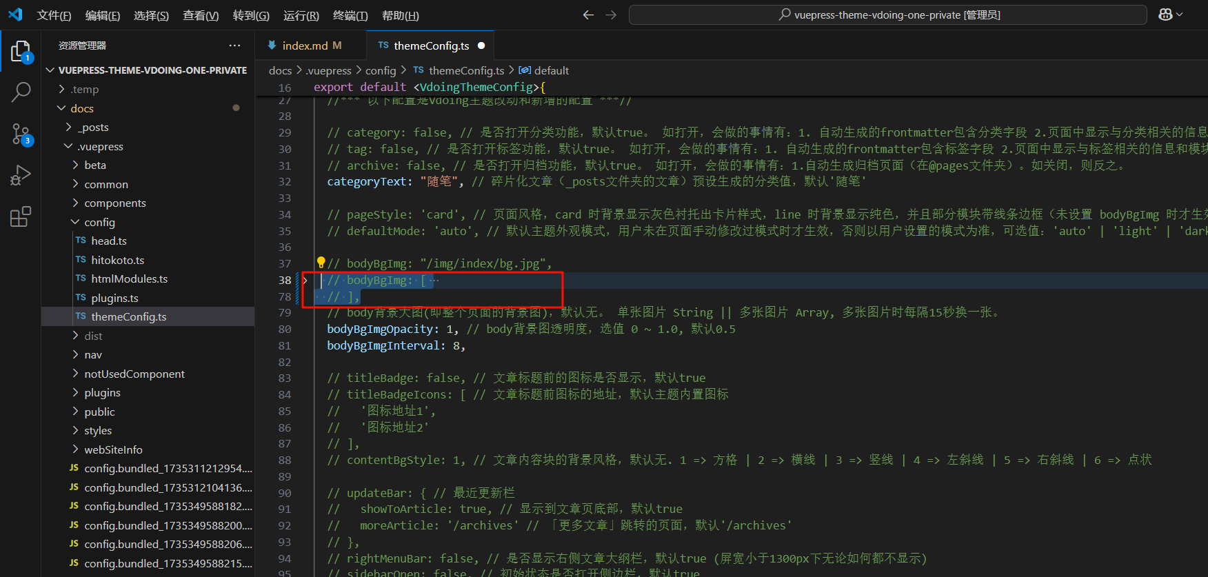Image resolution: width=1208 pixels, height=577 pixels.
Task: Click line number 80 in the gutter
Action: (285, 329)
